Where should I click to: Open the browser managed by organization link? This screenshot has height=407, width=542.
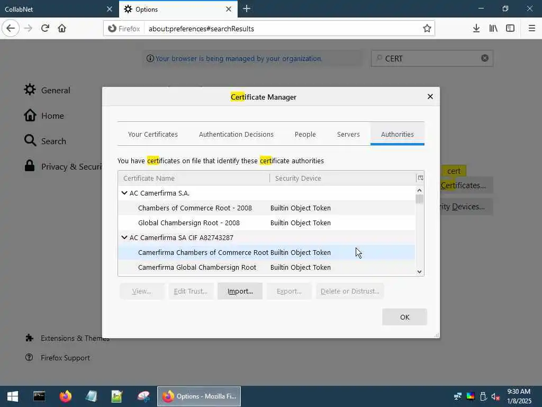click(239, 58)
